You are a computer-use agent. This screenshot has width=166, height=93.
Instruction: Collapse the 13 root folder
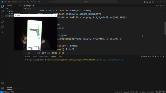coord(8,9)
